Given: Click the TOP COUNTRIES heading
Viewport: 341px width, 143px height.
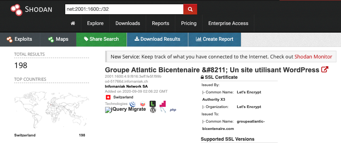Looking at the screenshot, I should [x=30, y=79].
